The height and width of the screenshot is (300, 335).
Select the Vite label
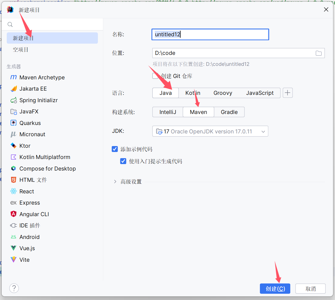click(x=24, y=259)
